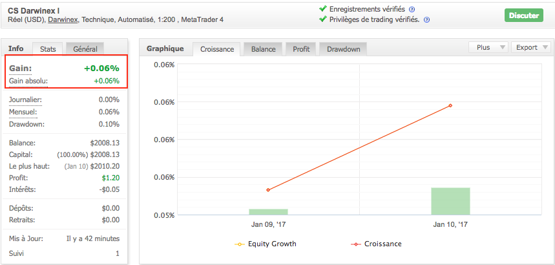Viewport: 555px width, 265px height.
Task: Click Jan 10 data point on Croissance line
Action: (x=450, y=105)
